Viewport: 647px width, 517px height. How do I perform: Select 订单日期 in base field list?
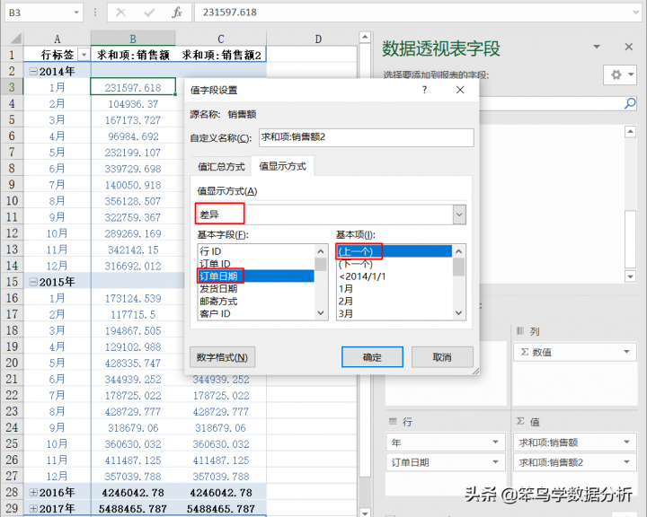tap(256, 276)
